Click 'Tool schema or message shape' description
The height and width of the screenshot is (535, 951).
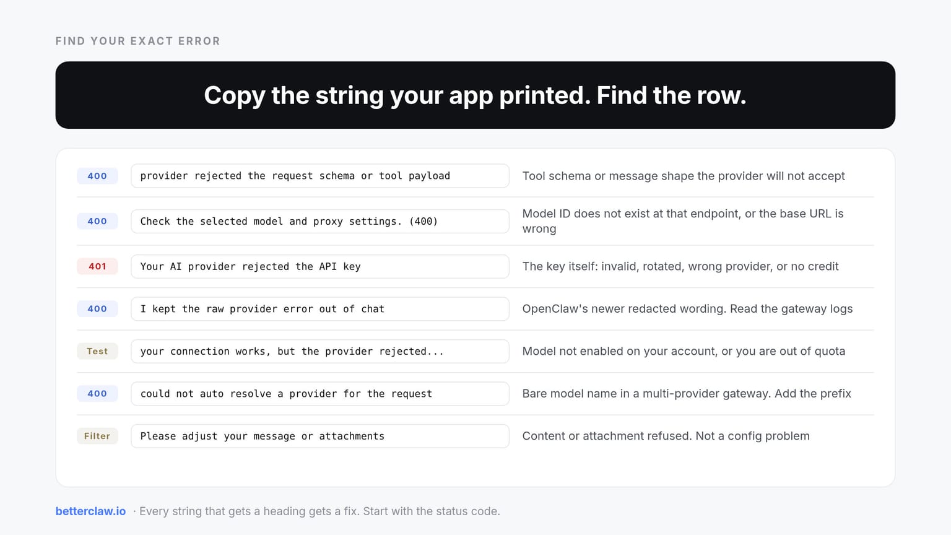point(684,176)
